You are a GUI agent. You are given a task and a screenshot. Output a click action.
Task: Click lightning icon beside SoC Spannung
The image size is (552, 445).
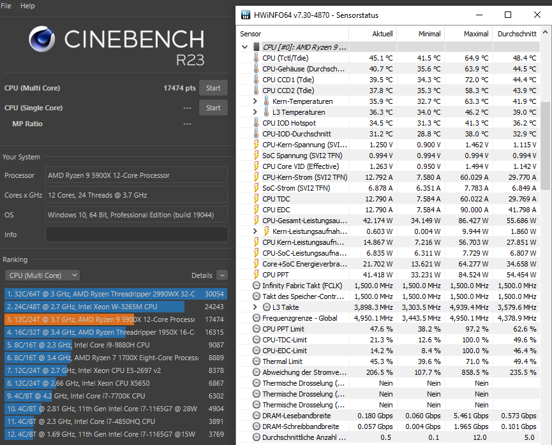click(x=257, y=156)
